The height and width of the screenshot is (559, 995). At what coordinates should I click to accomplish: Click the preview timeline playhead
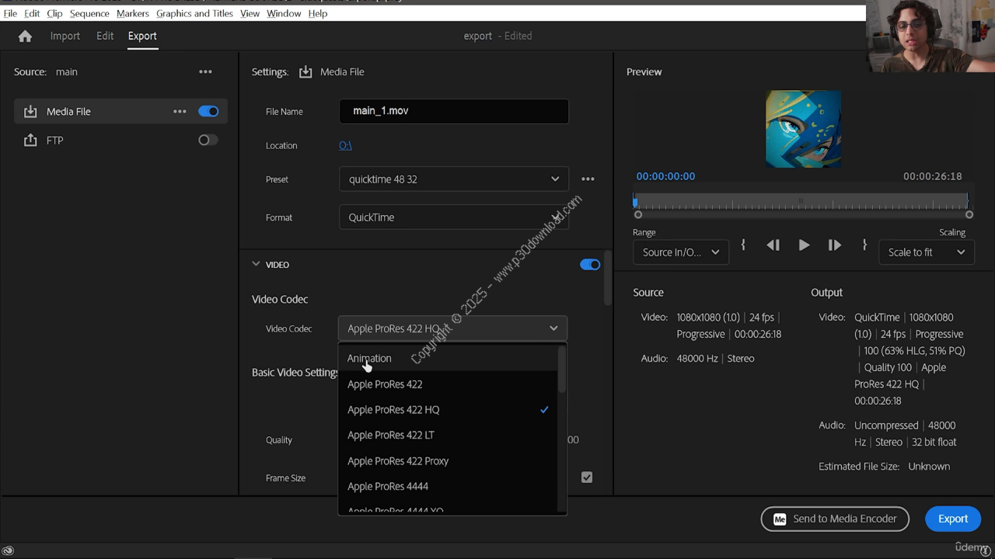pyautogui.click(x=635, y=201)
